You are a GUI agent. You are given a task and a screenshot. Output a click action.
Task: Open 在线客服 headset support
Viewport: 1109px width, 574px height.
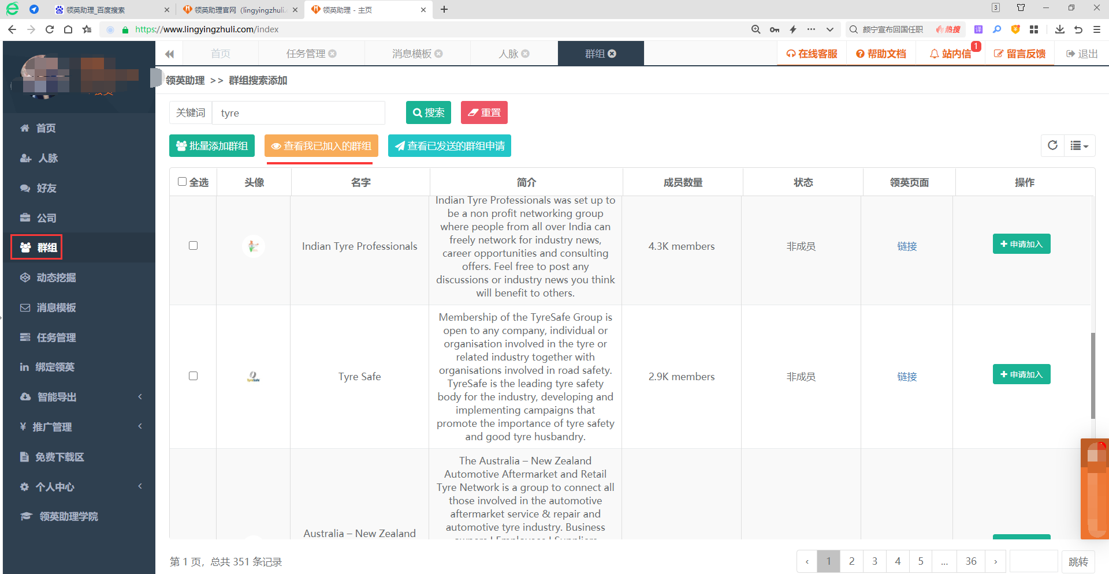point(812,54)
